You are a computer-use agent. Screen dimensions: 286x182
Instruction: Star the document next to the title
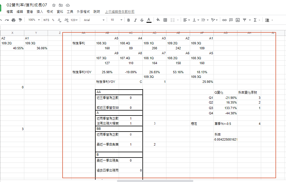(x=54, y=5)
